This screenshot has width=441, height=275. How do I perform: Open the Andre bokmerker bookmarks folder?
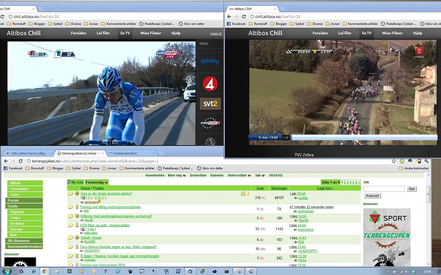414,168
